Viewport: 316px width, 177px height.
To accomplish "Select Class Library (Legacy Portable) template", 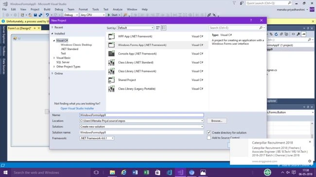I will pos(157,89).
